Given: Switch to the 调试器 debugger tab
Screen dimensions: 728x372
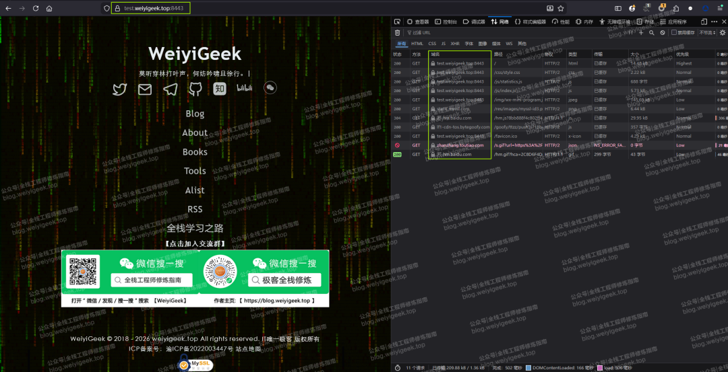Looking at the screenshot, I should [x=474, y=22].
